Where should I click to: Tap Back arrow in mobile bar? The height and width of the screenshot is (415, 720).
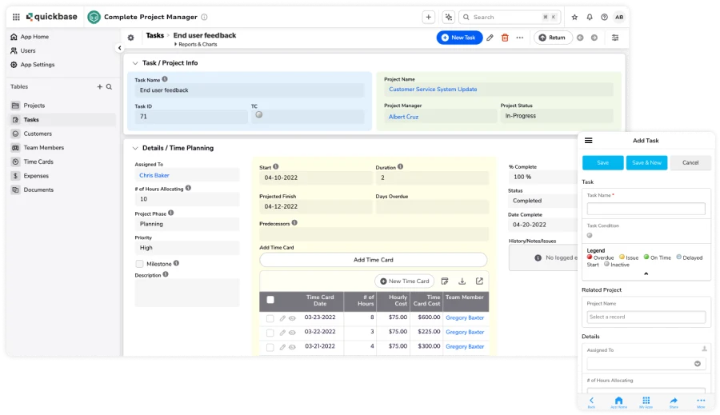[x=591, y=401]
